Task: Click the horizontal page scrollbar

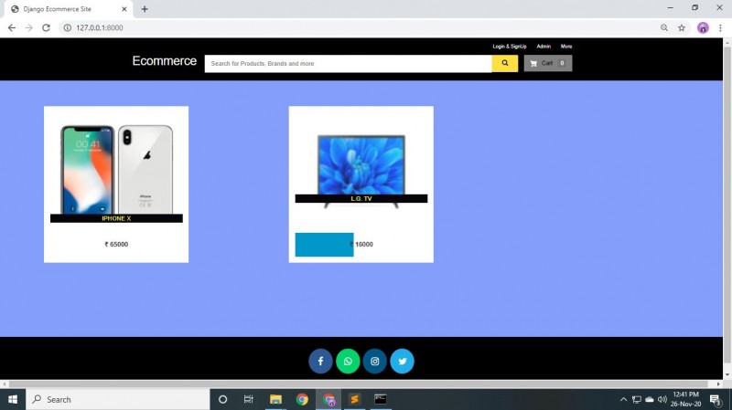Action: (x=360, y=384)
